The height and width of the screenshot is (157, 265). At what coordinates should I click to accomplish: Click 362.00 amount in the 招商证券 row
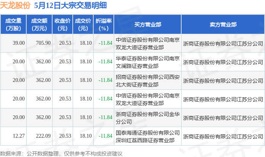pyautogui.click(x=43, y=80)
